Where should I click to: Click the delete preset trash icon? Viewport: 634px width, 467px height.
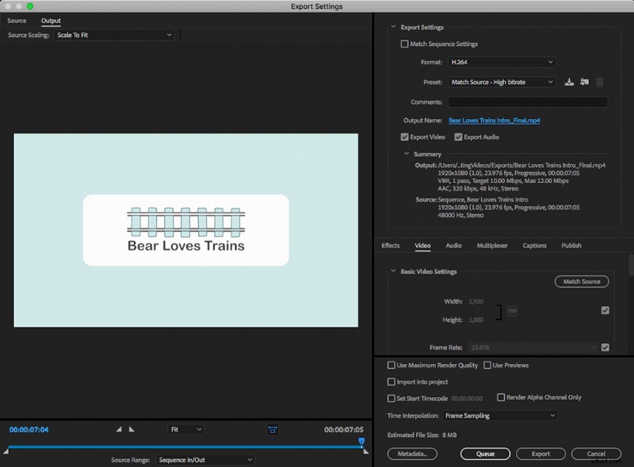tap(600, 82)
